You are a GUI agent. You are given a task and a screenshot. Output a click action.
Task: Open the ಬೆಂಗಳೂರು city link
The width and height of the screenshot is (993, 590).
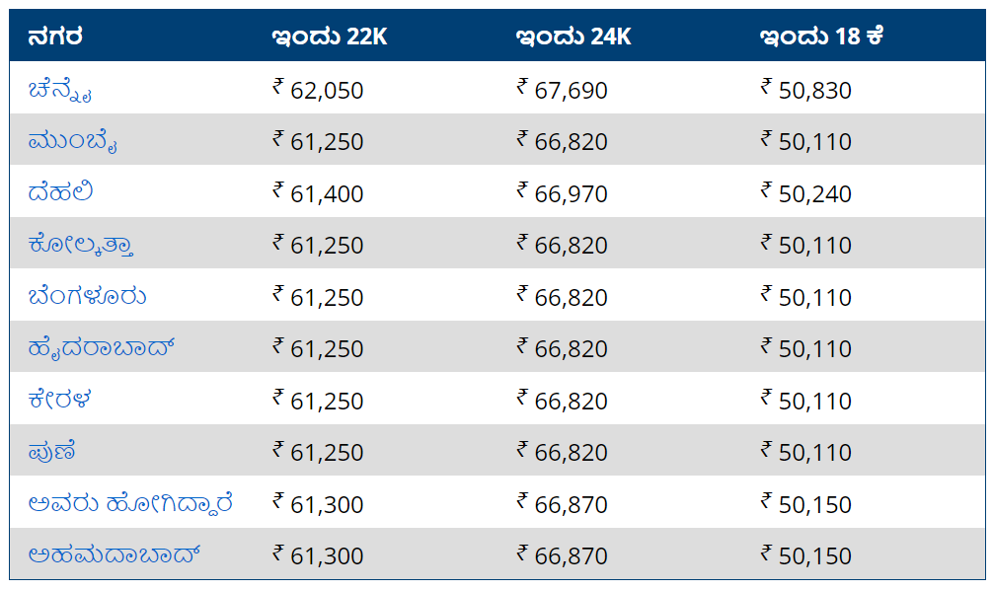(x=88, y=296)
